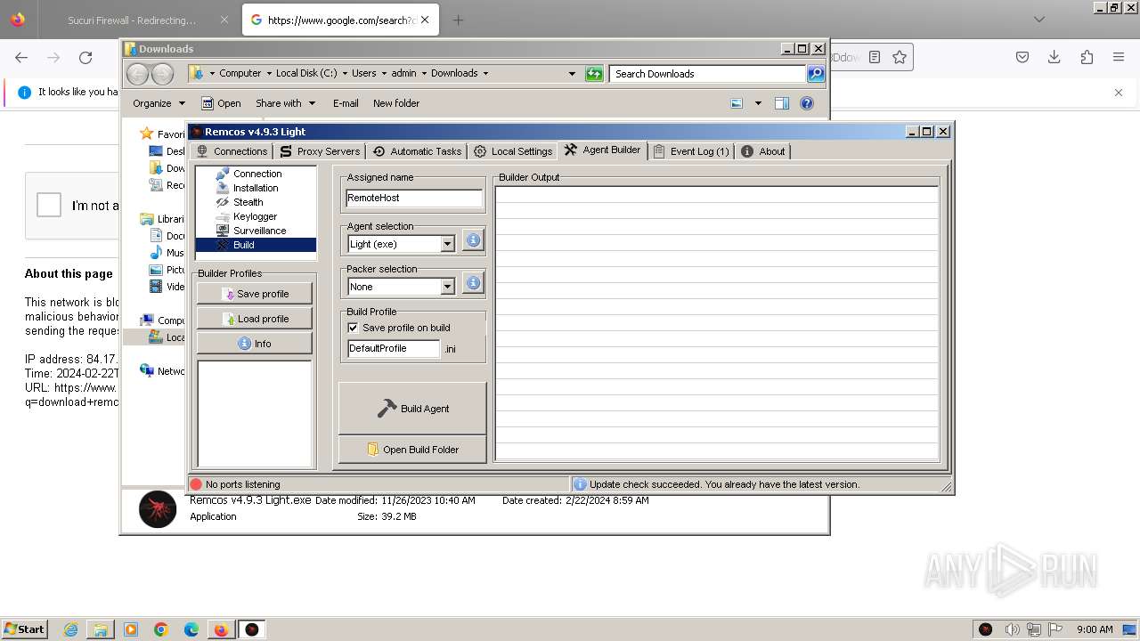Go to Local Settings tab
This screenshot has height=641, width=1140.
click(512, 151)
